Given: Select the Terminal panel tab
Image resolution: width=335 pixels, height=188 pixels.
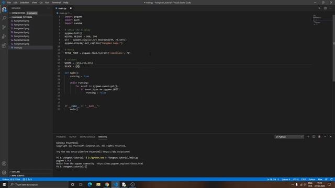Looking at the screenshot, I should 103,137.
